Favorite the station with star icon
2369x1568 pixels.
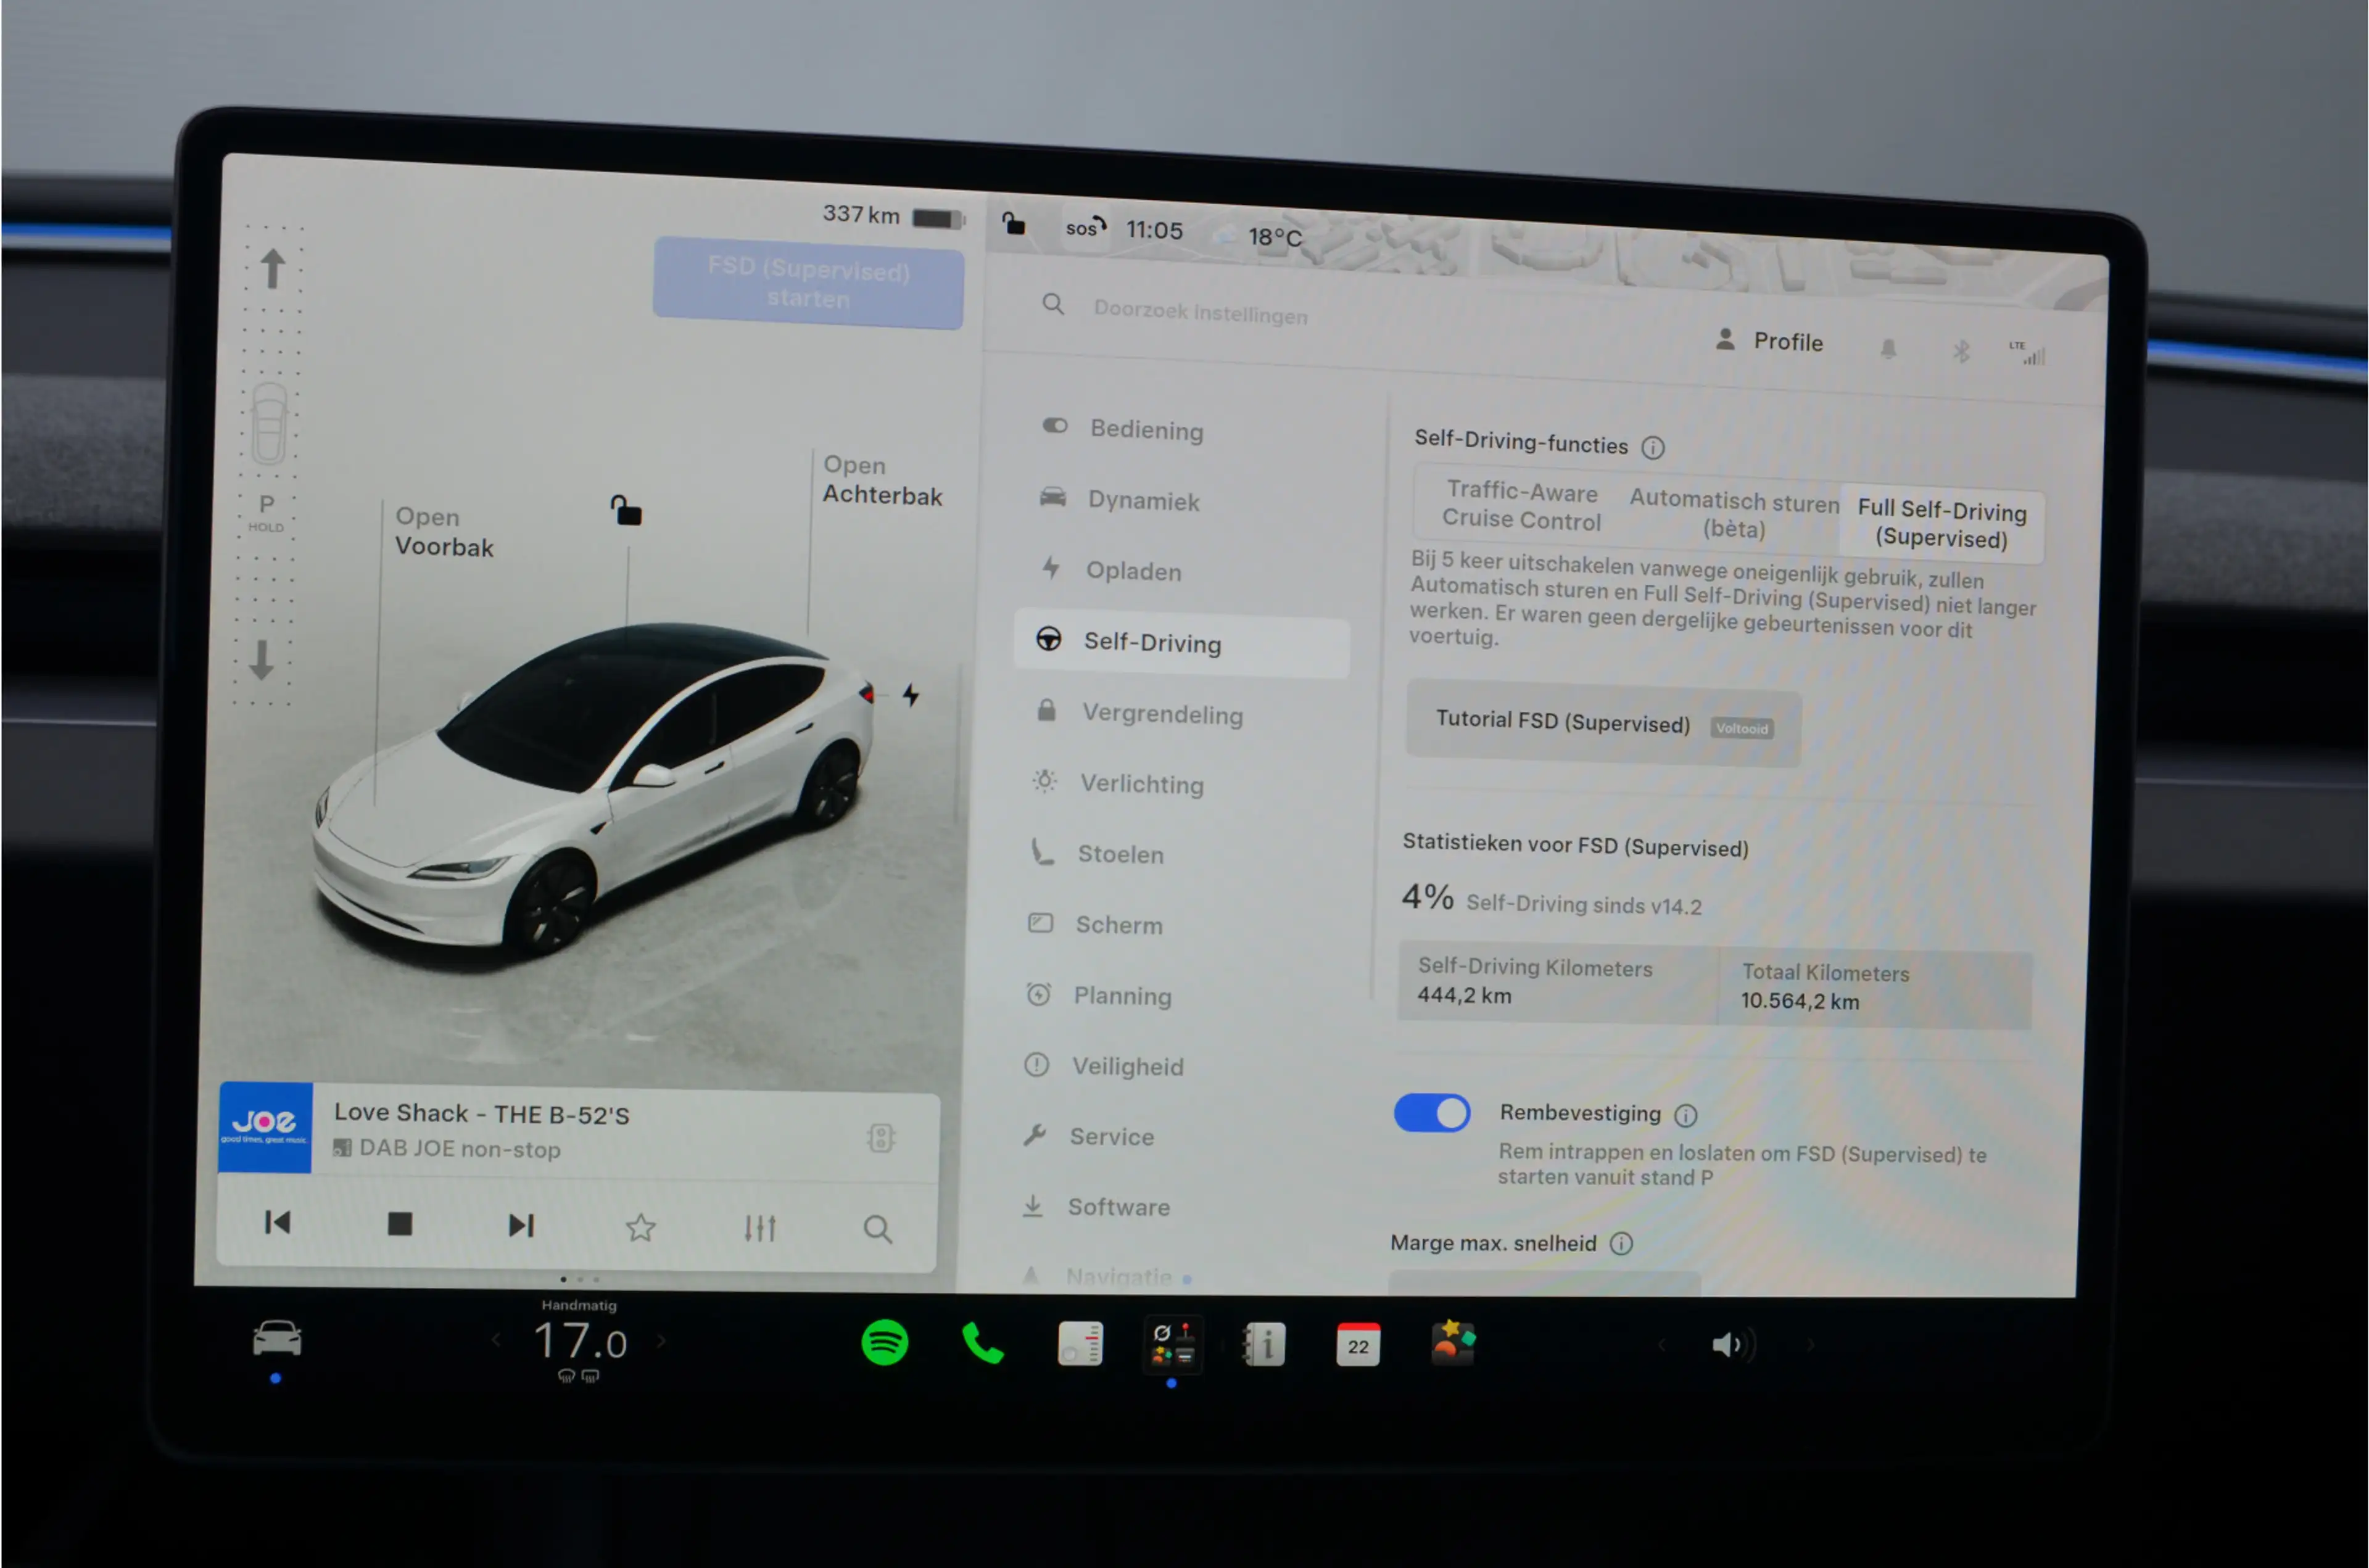tap(641, 1227)
